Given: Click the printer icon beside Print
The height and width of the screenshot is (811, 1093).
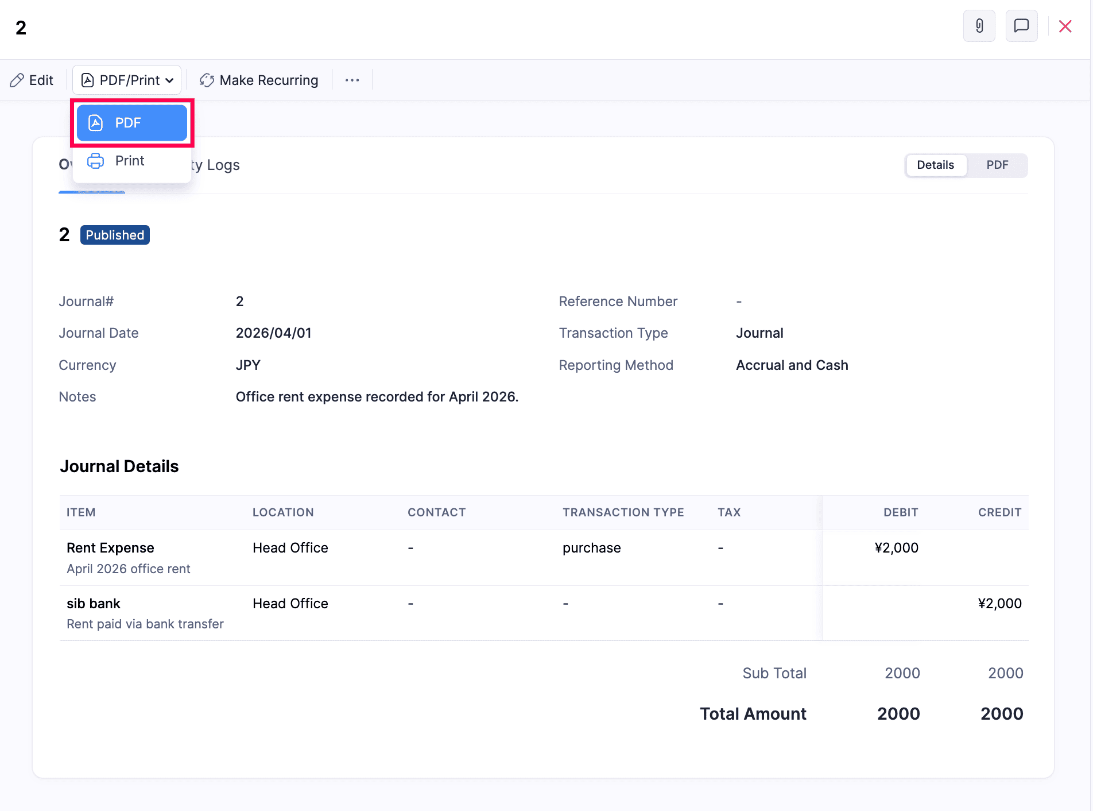Looking at the screenshot, I should click(96, 161).
